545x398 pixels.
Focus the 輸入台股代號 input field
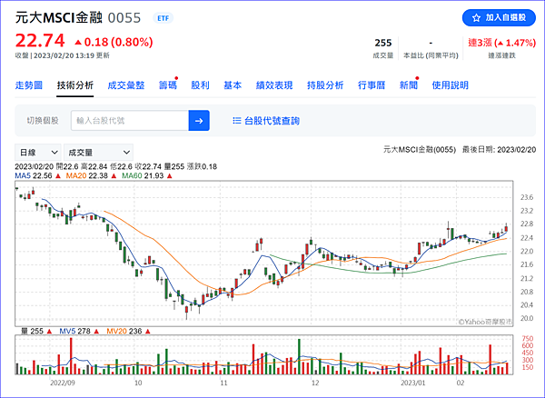pyautogui.click(x=130, y=121)
